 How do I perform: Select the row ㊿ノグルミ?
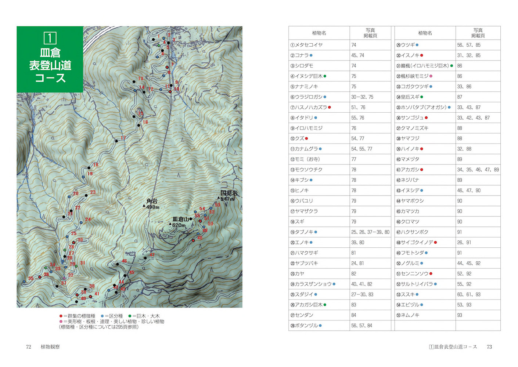pos(447,263)
